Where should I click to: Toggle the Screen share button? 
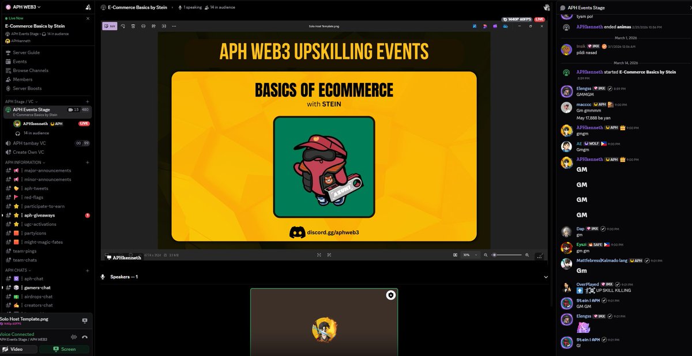64,349
